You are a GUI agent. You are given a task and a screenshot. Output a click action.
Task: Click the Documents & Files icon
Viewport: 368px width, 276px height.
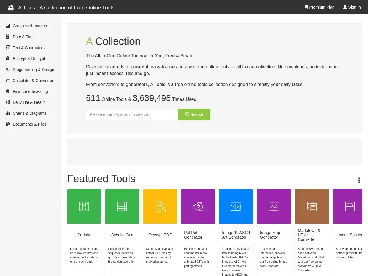pos(8,124)
